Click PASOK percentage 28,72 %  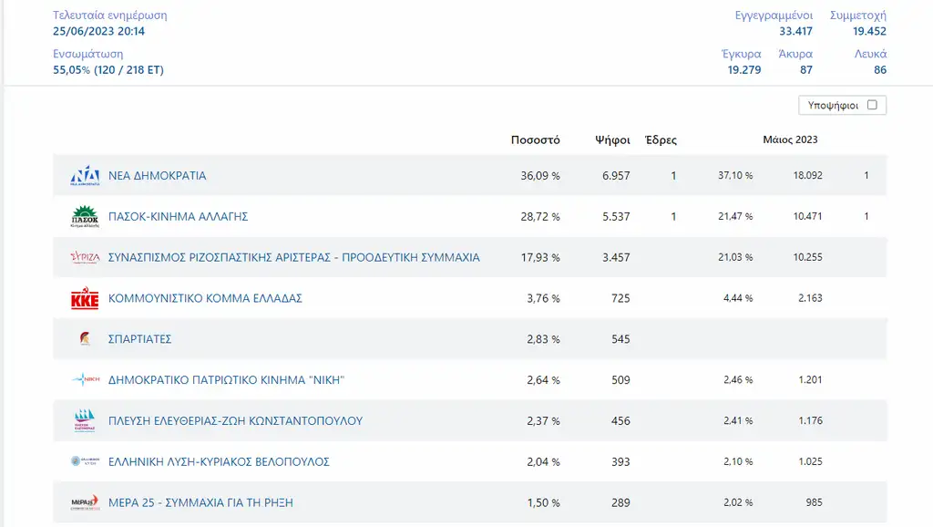point(540,217)
